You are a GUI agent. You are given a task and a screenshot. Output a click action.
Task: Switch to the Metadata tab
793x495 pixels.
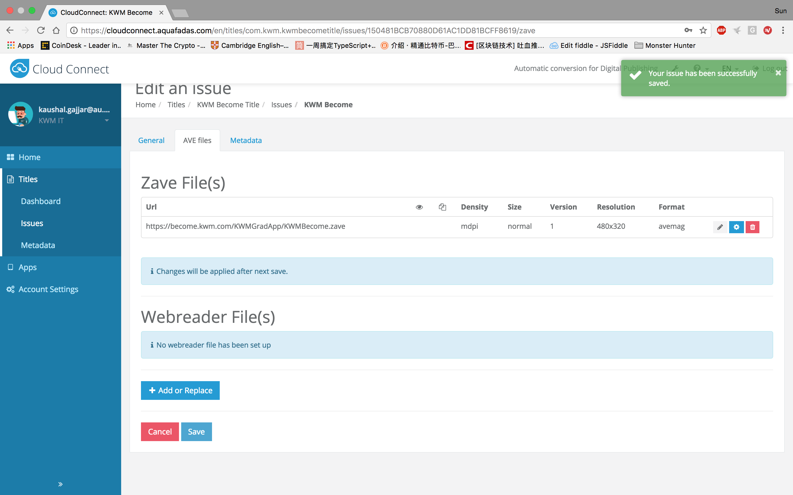point(246,140)
